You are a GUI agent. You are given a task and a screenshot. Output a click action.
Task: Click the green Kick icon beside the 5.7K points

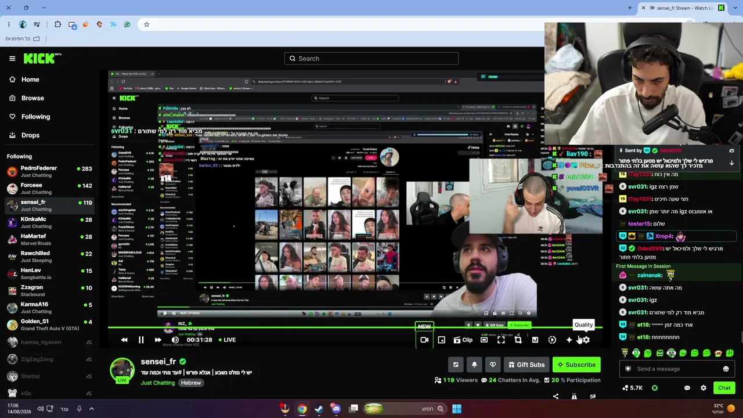click(655, 388)
